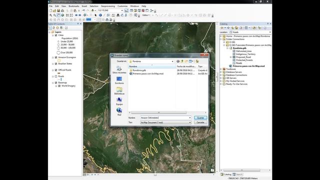
Task: Click Bibliotecas shortcut in save dialog
Action: coord(119,91)
